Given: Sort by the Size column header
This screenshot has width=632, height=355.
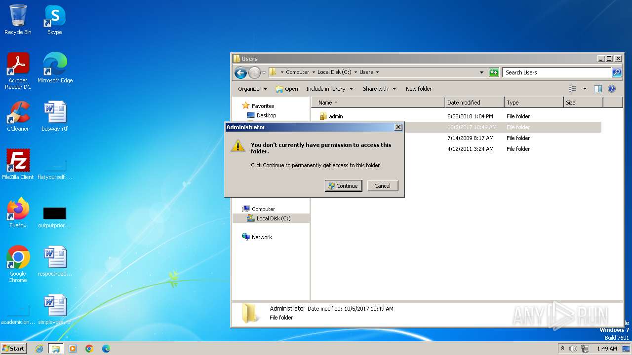Looking at the screenshot, I should click(x=583, y=103).
